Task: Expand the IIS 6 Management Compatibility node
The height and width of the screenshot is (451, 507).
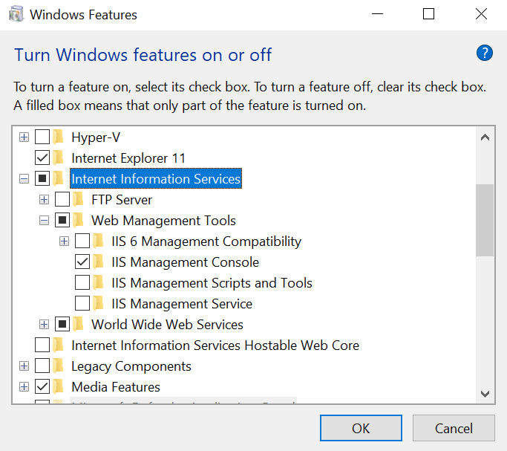Action: (x=64, y=241)
